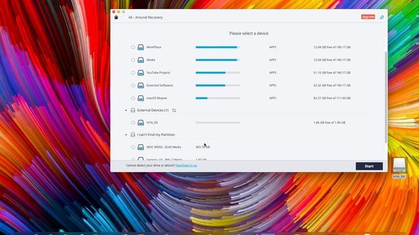Select the Media volume radio button
This screenshot has width=419, height=235.
point(133,60)
